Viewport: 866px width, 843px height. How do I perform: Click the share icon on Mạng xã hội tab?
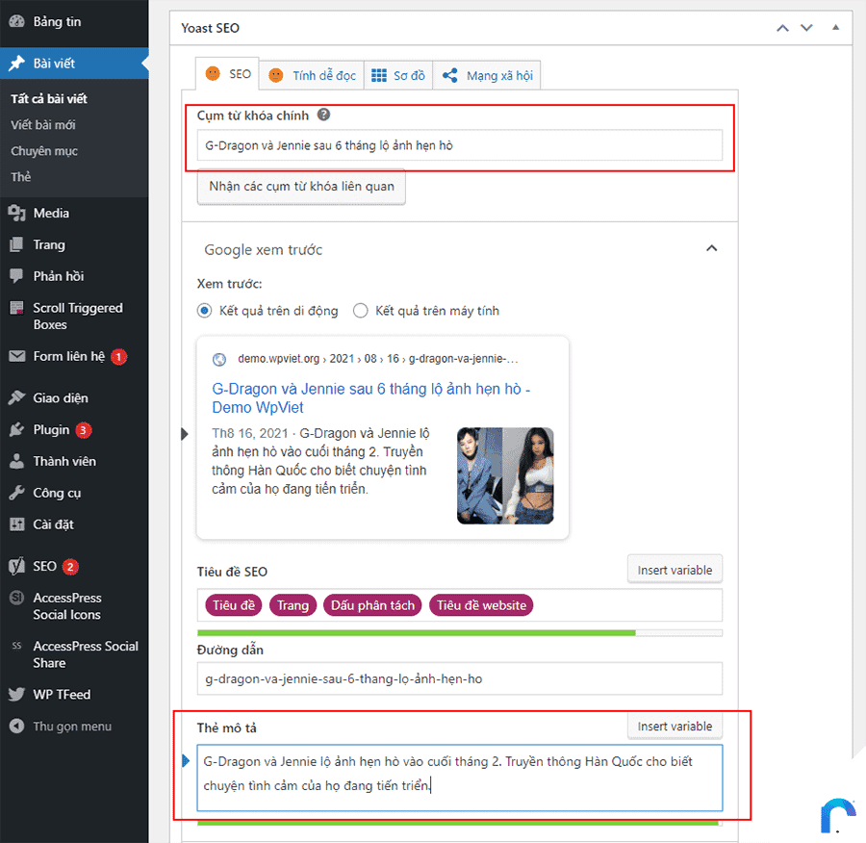click(450, 76)
